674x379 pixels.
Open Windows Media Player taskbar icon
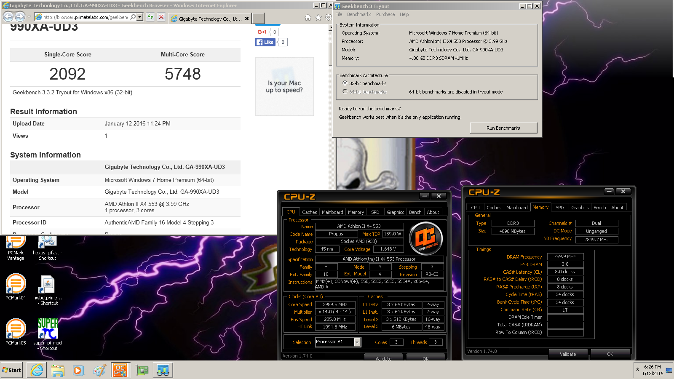pos(78,370)
